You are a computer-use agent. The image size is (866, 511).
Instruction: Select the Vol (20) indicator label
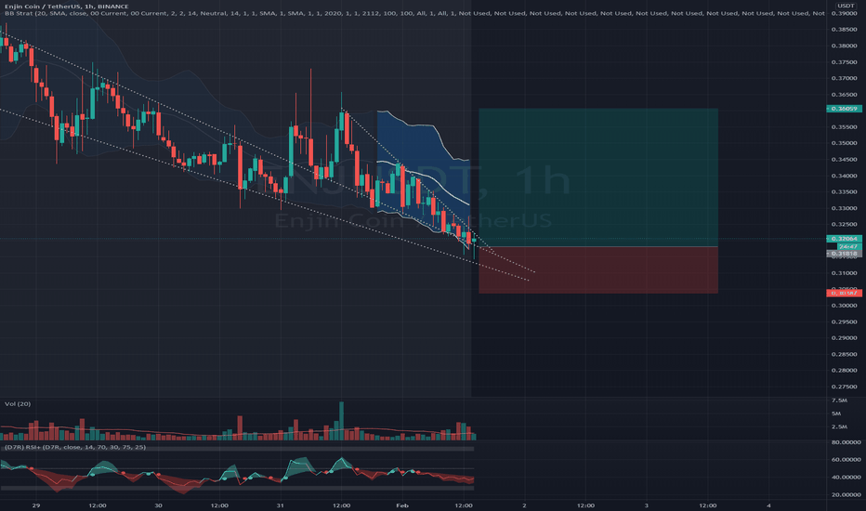[18, 404]
